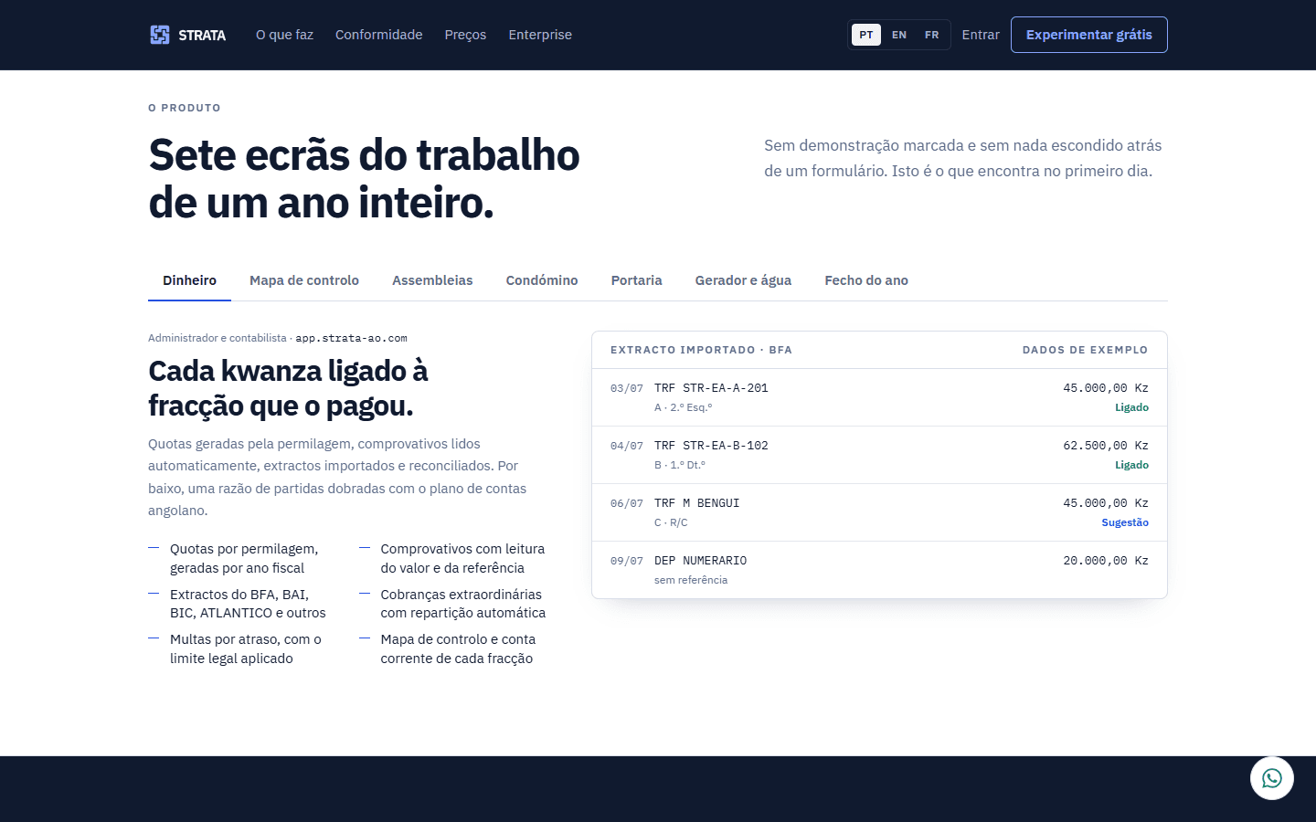This screenshot has width=1316, height=822.
Task: Go to the Conformidade page
Action: (378, 35)
